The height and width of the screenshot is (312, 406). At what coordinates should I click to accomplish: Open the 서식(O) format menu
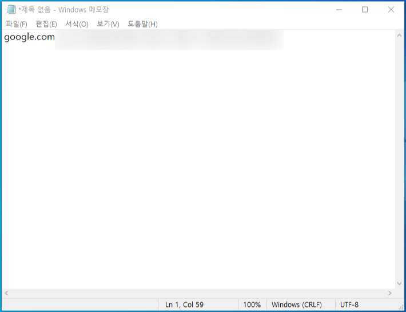(77, 24)
